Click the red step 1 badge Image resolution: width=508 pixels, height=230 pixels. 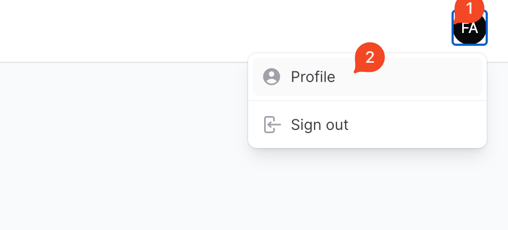[469, 9]
